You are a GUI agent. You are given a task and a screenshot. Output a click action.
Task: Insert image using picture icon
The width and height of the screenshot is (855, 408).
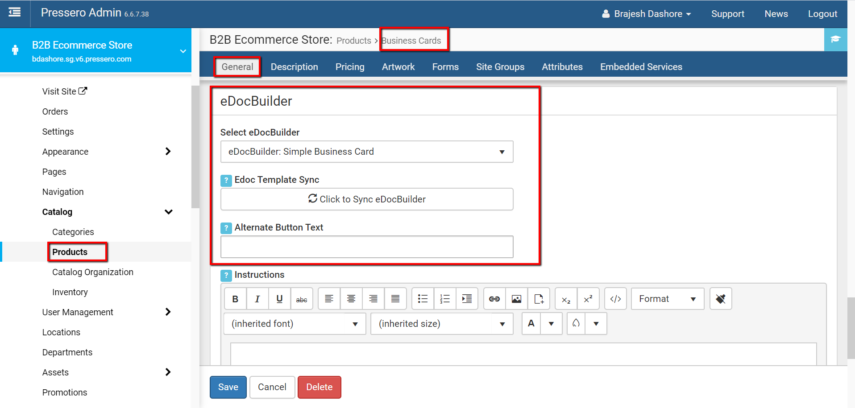click(516, 299)
